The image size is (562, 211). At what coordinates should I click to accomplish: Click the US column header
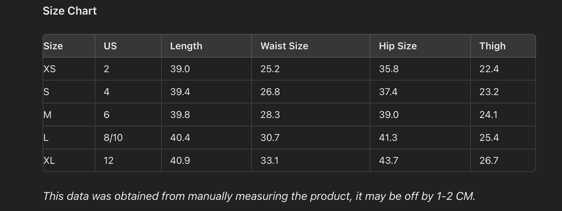click(110, 46)
